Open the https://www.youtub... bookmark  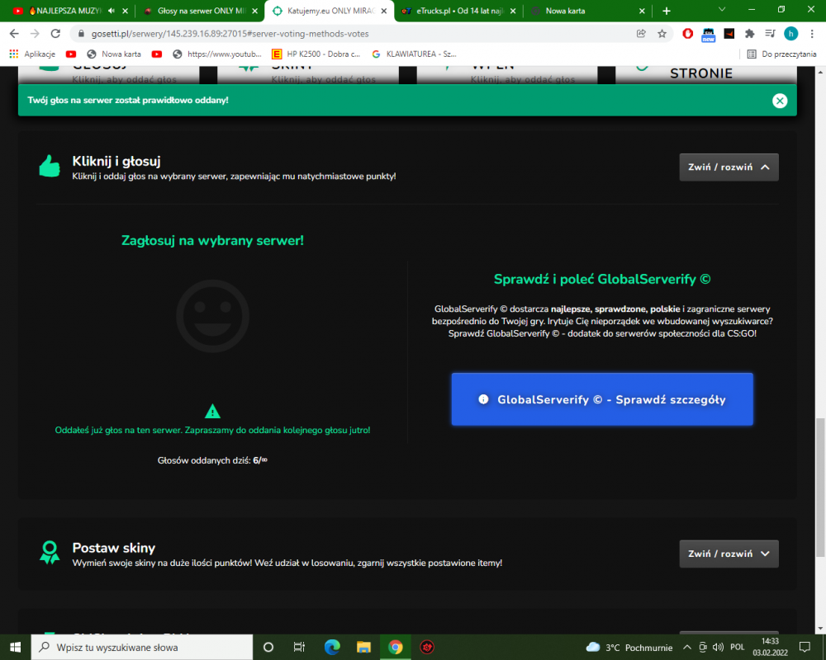pyautogui.click(x=217, y=54)
